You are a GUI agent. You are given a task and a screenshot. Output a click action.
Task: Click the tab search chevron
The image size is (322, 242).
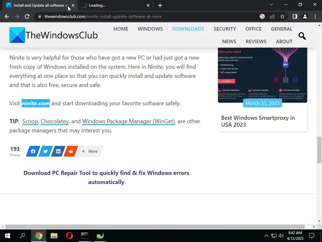point(271,4)
